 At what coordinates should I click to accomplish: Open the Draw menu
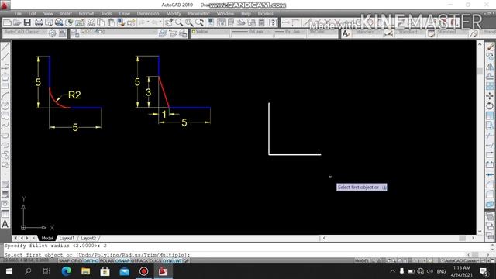(124, 14)
